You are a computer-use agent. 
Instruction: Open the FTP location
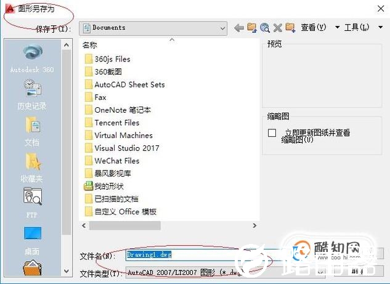(32, 203)
